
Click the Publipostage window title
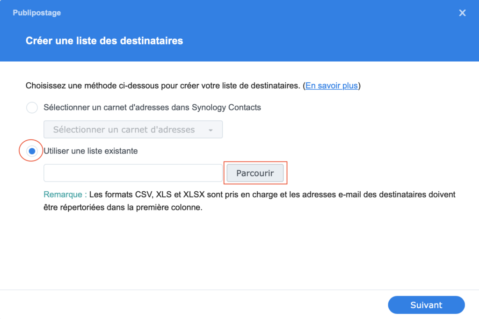(36, 13)
